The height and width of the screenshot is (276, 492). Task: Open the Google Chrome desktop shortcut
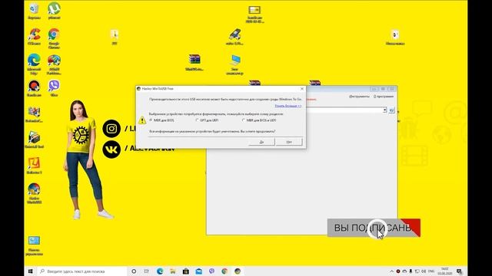click(54, 39)
